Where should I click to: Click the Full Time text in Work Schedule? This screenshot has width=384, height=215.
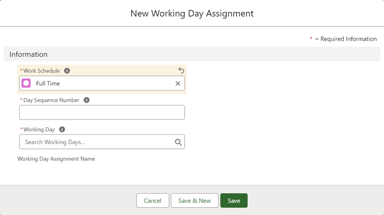click(x=48, y=83)
